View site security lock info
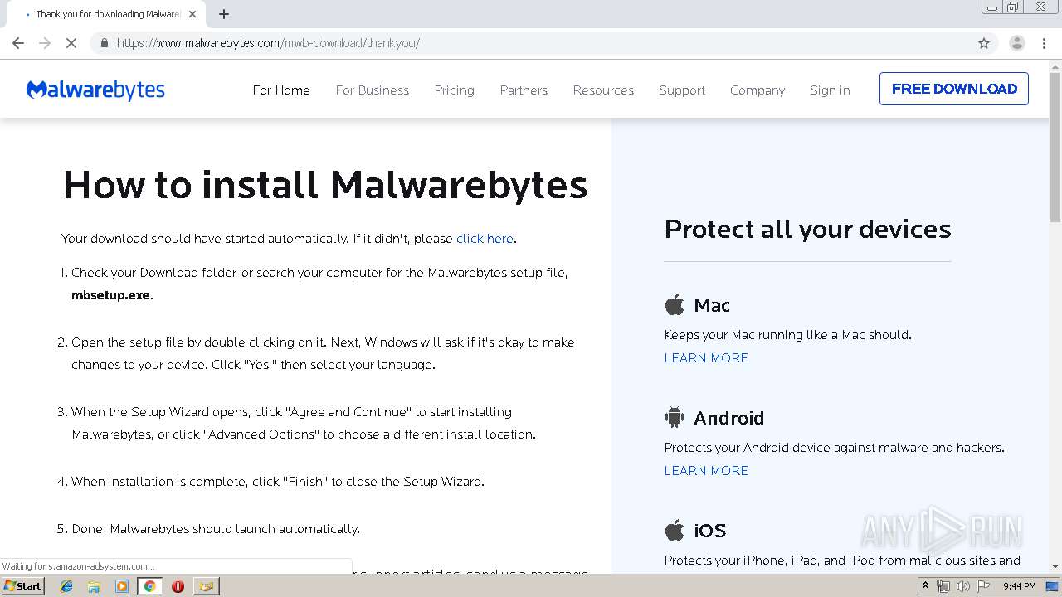Image resolution: width=1062 pixels, height=597 pixels. click(x=104, y=43)
